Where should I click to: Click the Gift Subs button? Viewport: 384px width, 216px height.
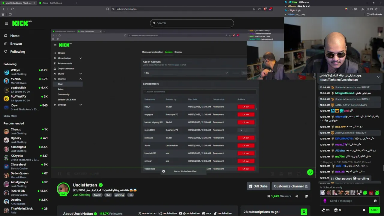[x=258, y=186]
